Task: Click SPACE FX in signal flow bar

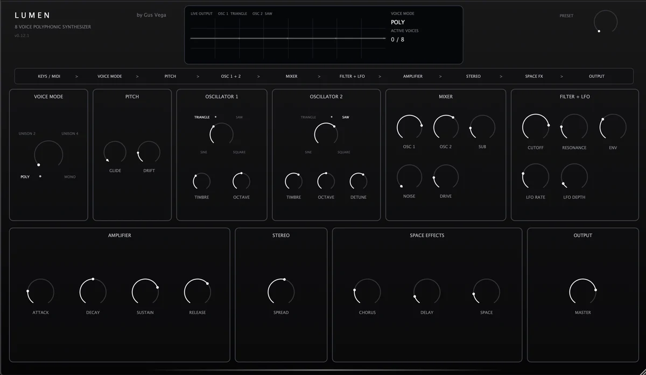Action: [x=534, y=76]
